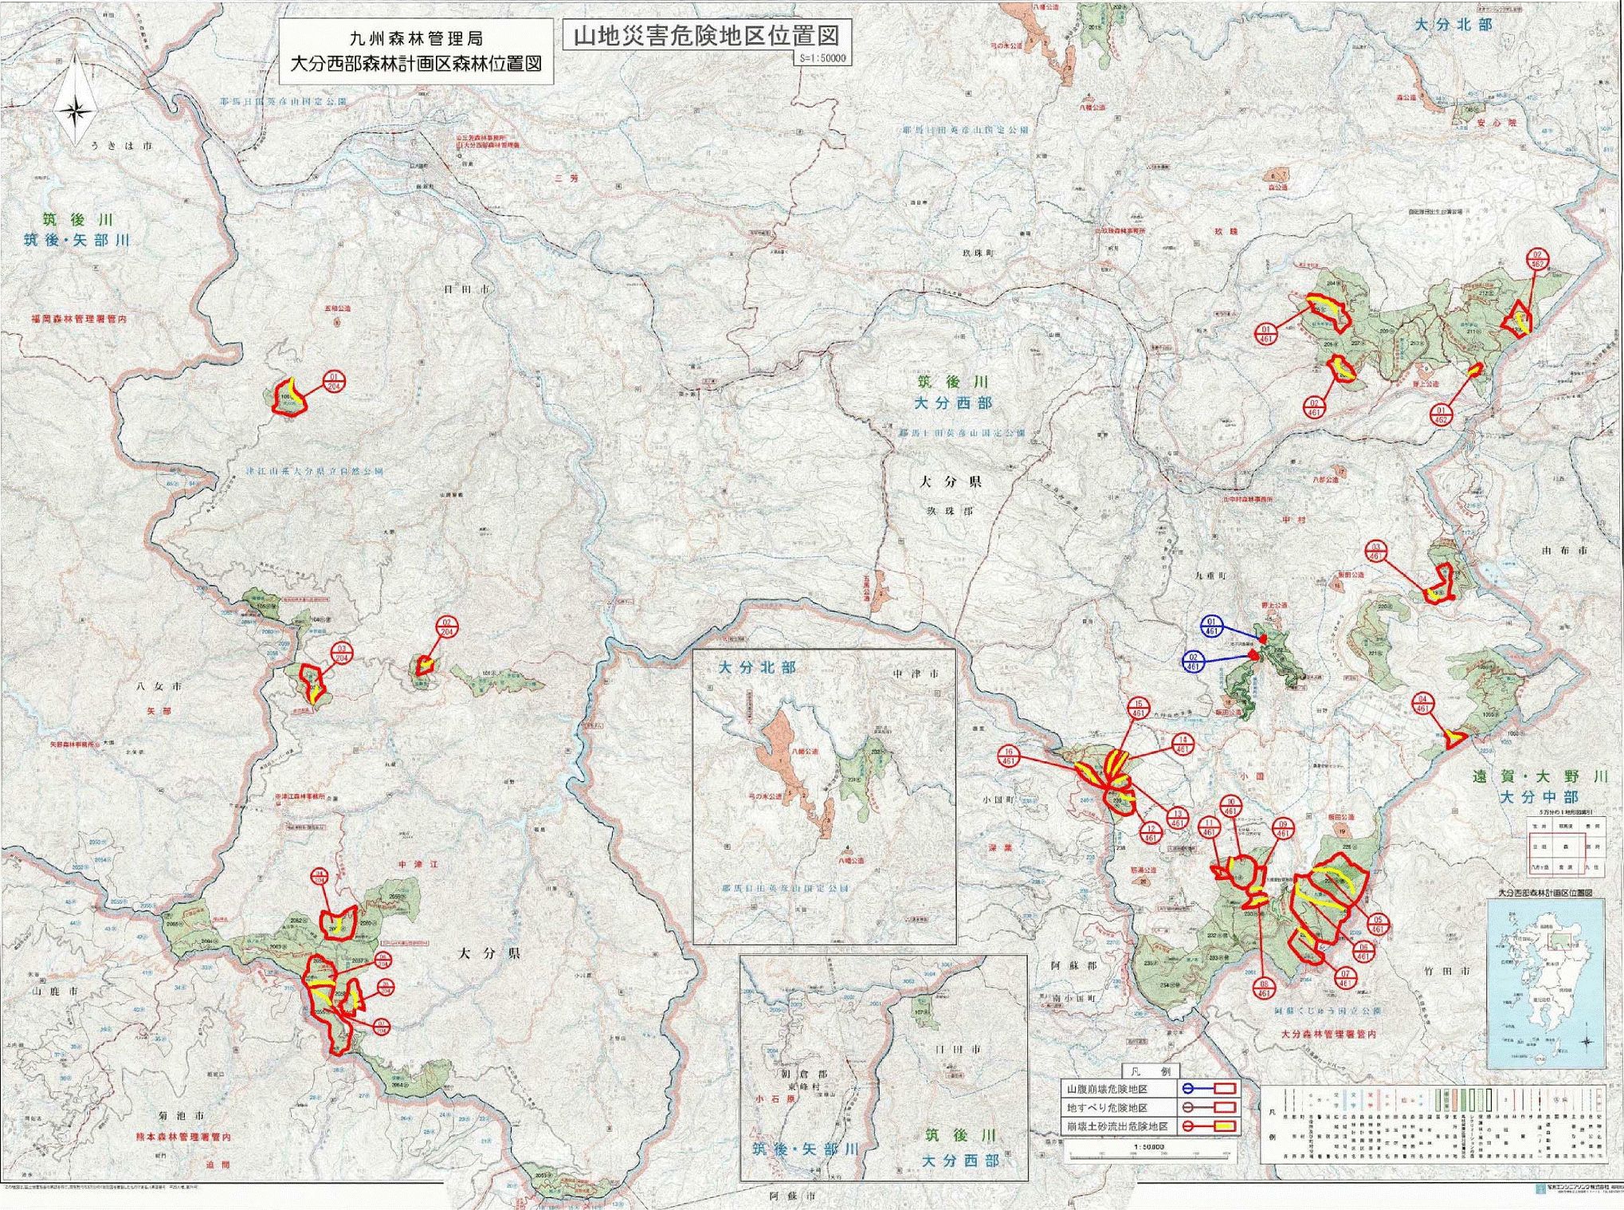Click the title 山地災害危険地区位置図
This screenshot has width=1624, height=1210.
click(x=706, y=37)
